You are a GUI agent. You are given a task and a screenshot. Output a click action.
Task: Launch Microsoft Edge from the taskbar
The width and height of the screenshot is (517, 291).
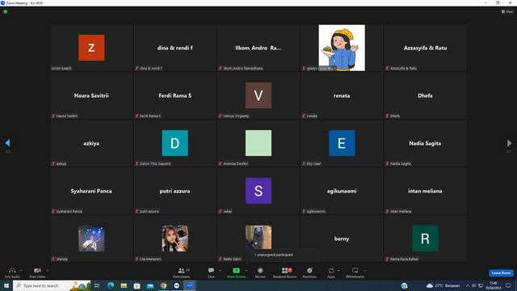111,285
